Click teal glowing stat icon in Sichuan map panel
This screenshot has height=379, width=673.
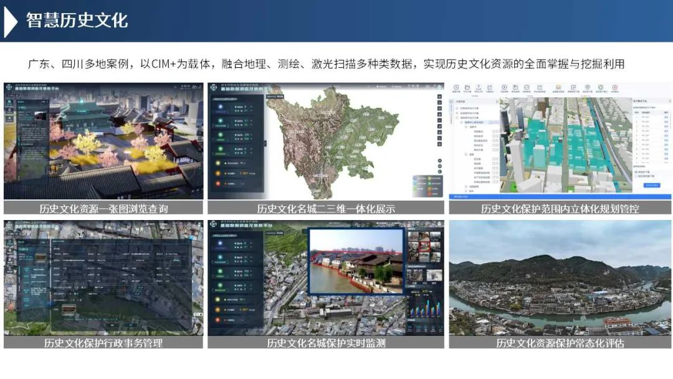coord(220,120)
